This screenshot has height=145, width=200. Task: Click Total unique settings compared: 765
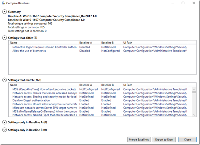30,24
